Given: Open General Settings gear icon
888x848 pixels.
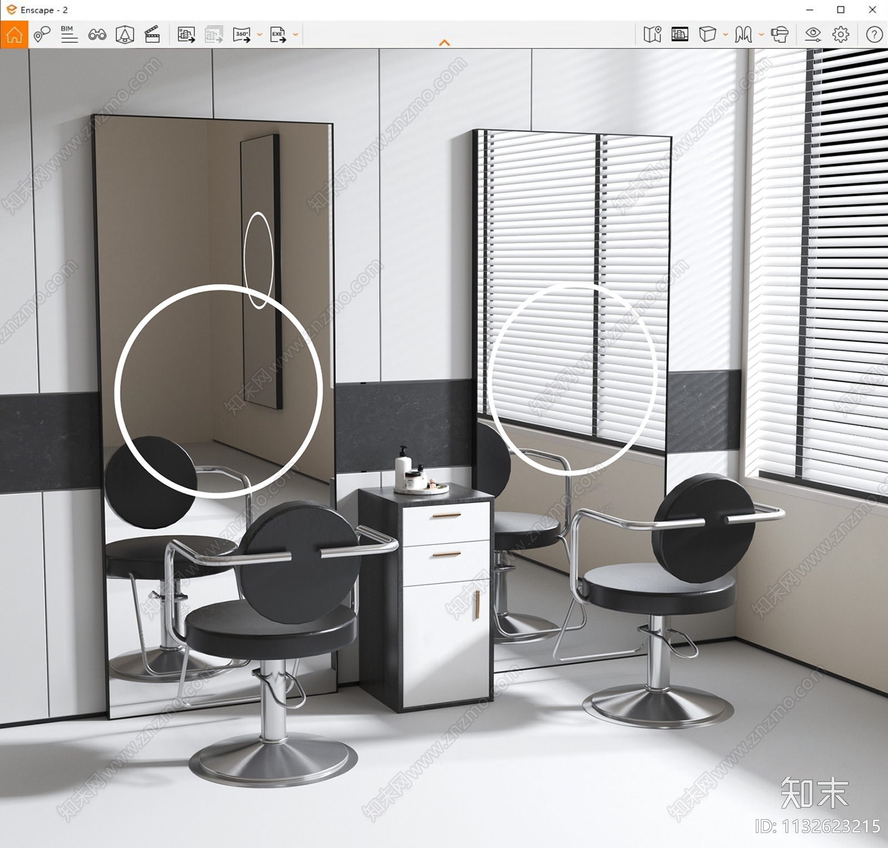Looking at the screenshot, I should 841,34.
